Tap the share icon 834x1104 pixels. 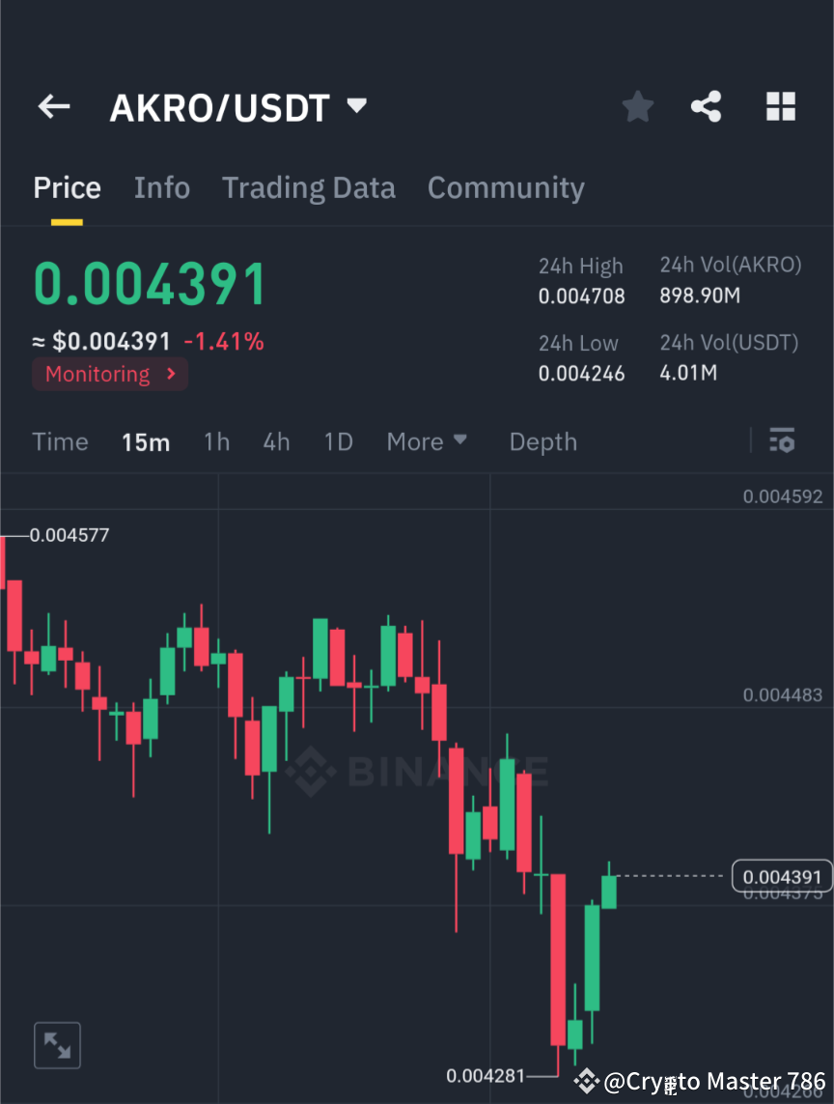tap(707, 106)
